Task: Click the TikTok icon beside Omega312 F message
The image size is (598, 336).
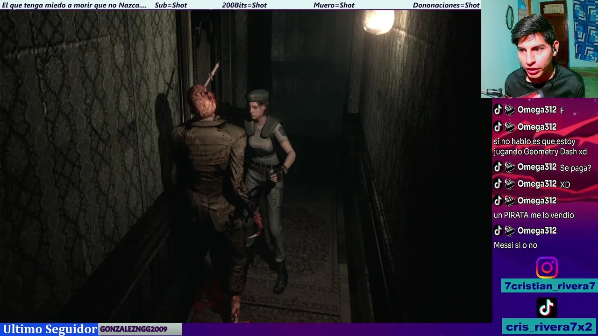Action: coord(498,110)
